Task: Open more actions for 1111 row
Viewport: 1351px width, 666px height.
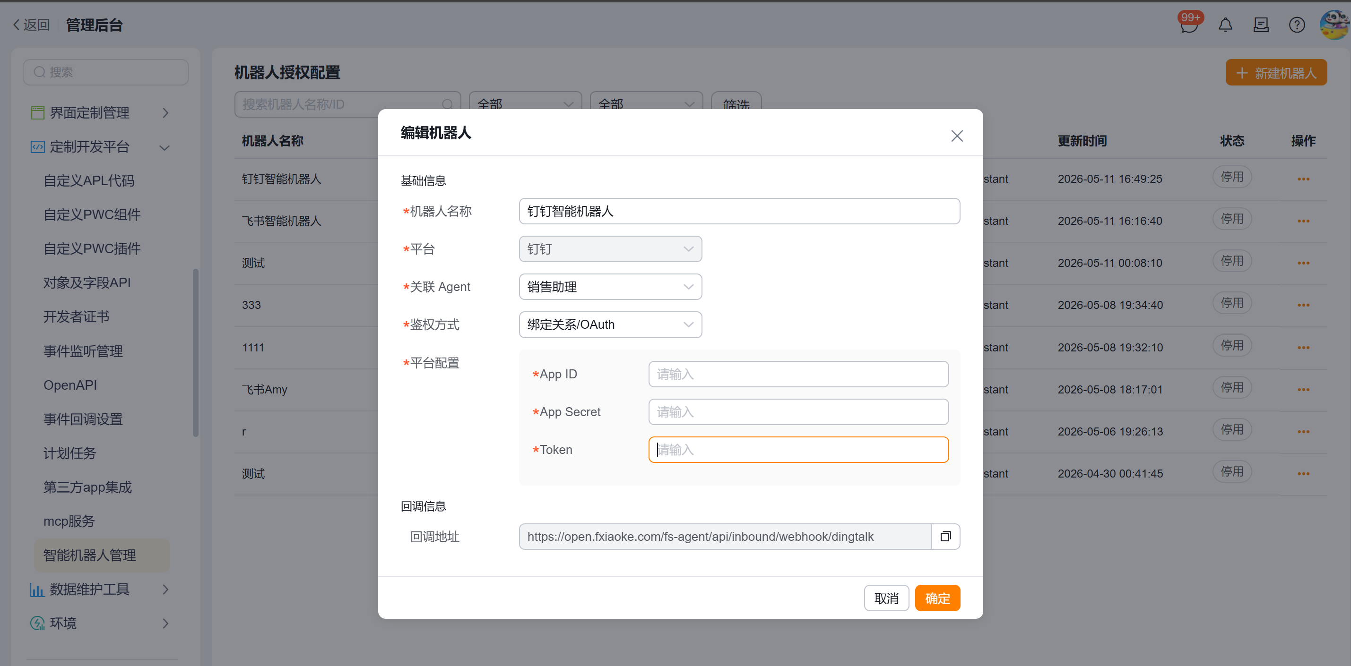Action: click(1303, 348)
